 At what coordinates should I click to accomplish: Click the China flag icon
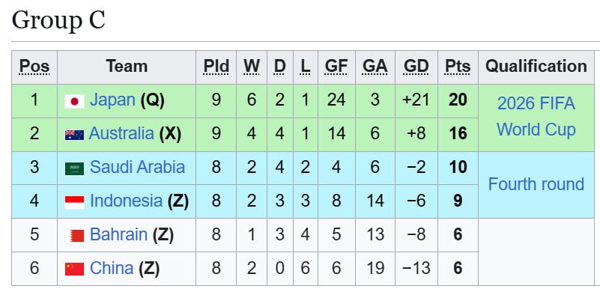(74, 269)
